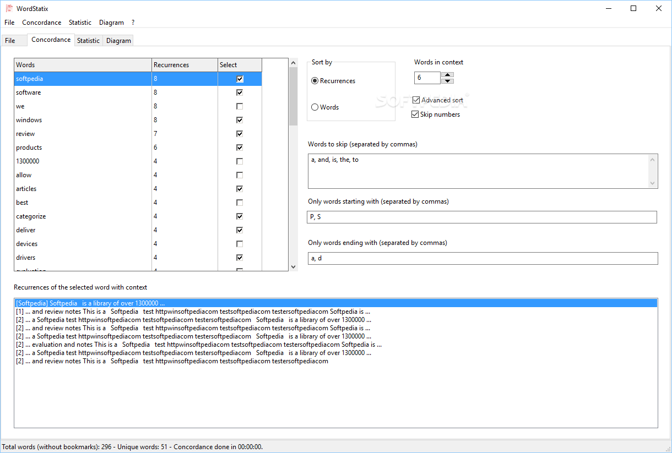Viewport: 672px width, 453px height.
Task: Click Words to skip scroll up arrow
Action: click(653, 159)
